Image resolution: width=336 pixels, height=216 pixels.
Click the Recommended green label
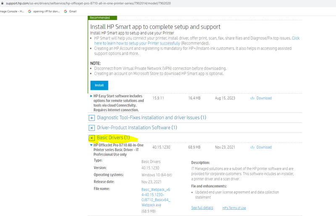click(102, 18)
